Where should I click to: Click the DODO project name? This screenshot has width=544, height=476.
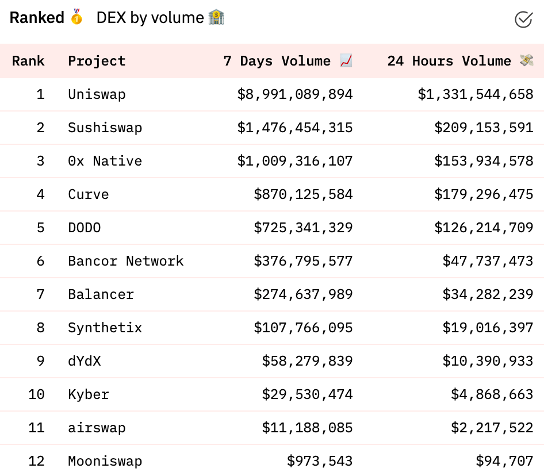click(85, 228)
